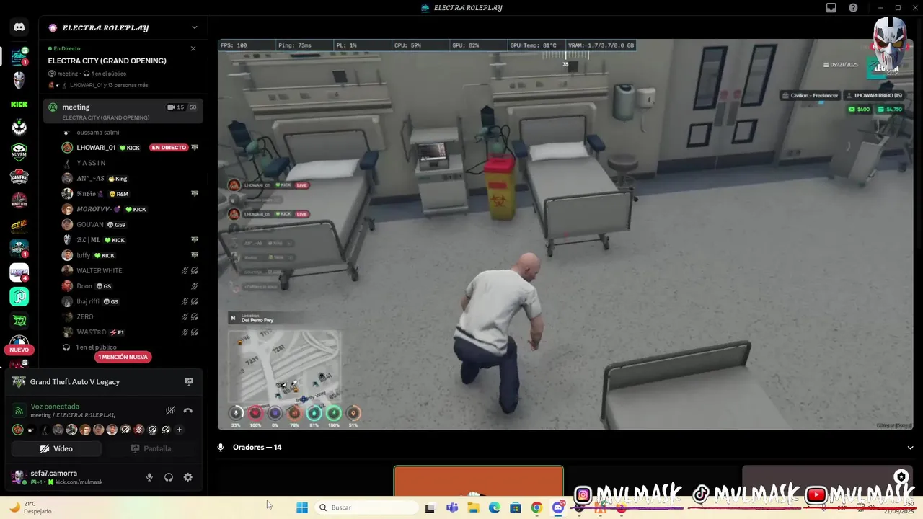The image size is (923, 519).
Task: Open the white masked-face server icon
Action: click(x=19, y=80)
